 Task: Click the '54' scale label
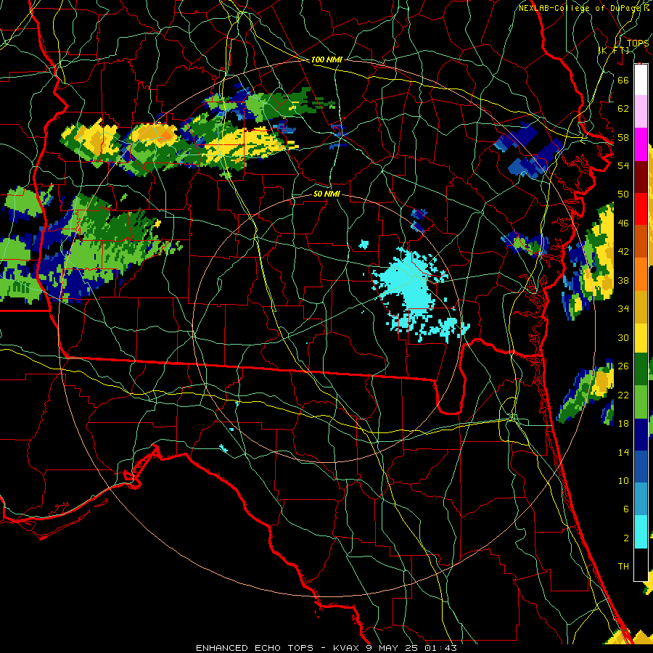coord(623,165)
